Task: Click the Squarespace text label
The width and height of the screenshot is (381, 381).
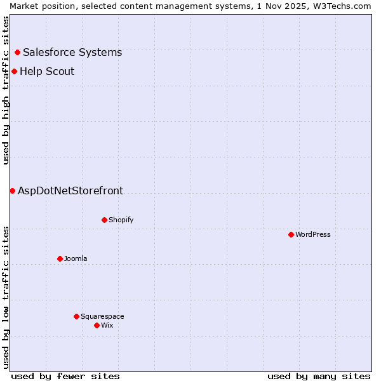Action: pos(102,317)
